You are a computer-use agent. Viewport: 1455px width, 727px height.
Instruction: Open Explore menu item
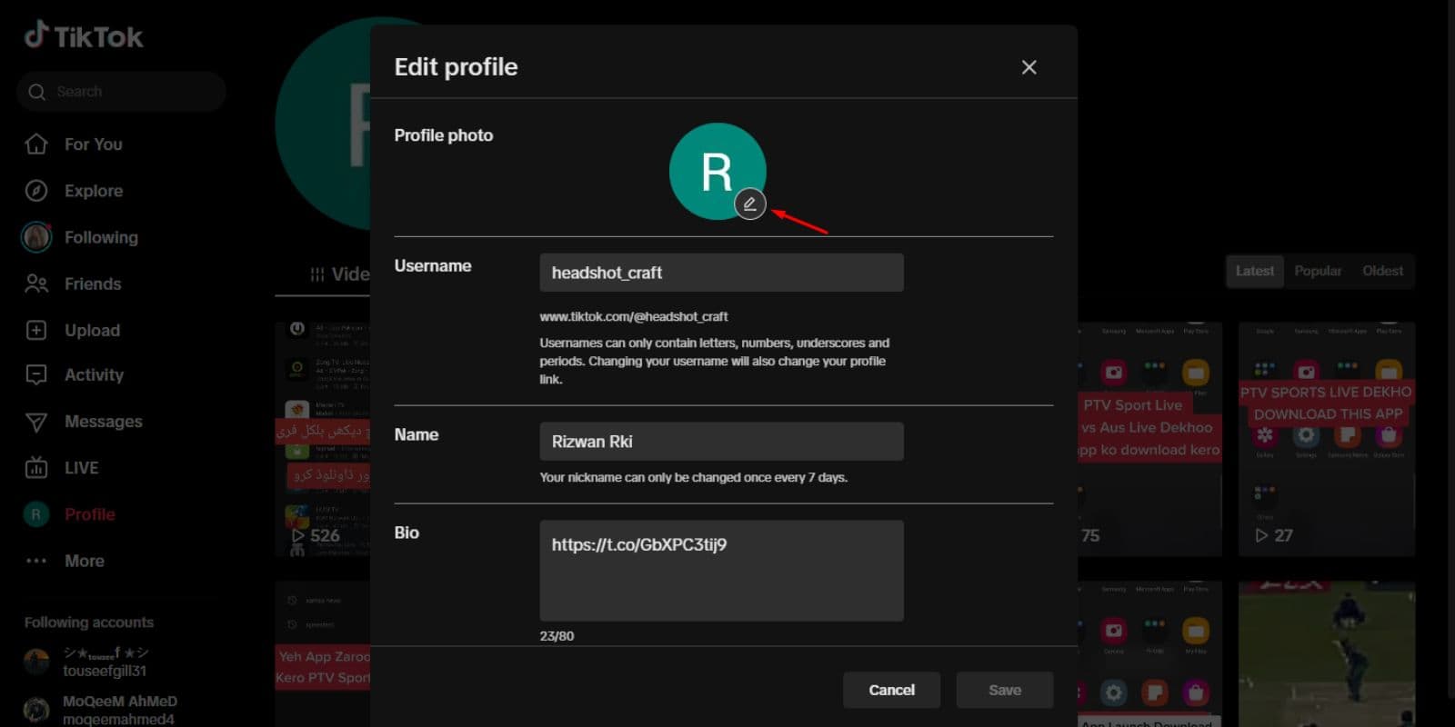[93, 191]
